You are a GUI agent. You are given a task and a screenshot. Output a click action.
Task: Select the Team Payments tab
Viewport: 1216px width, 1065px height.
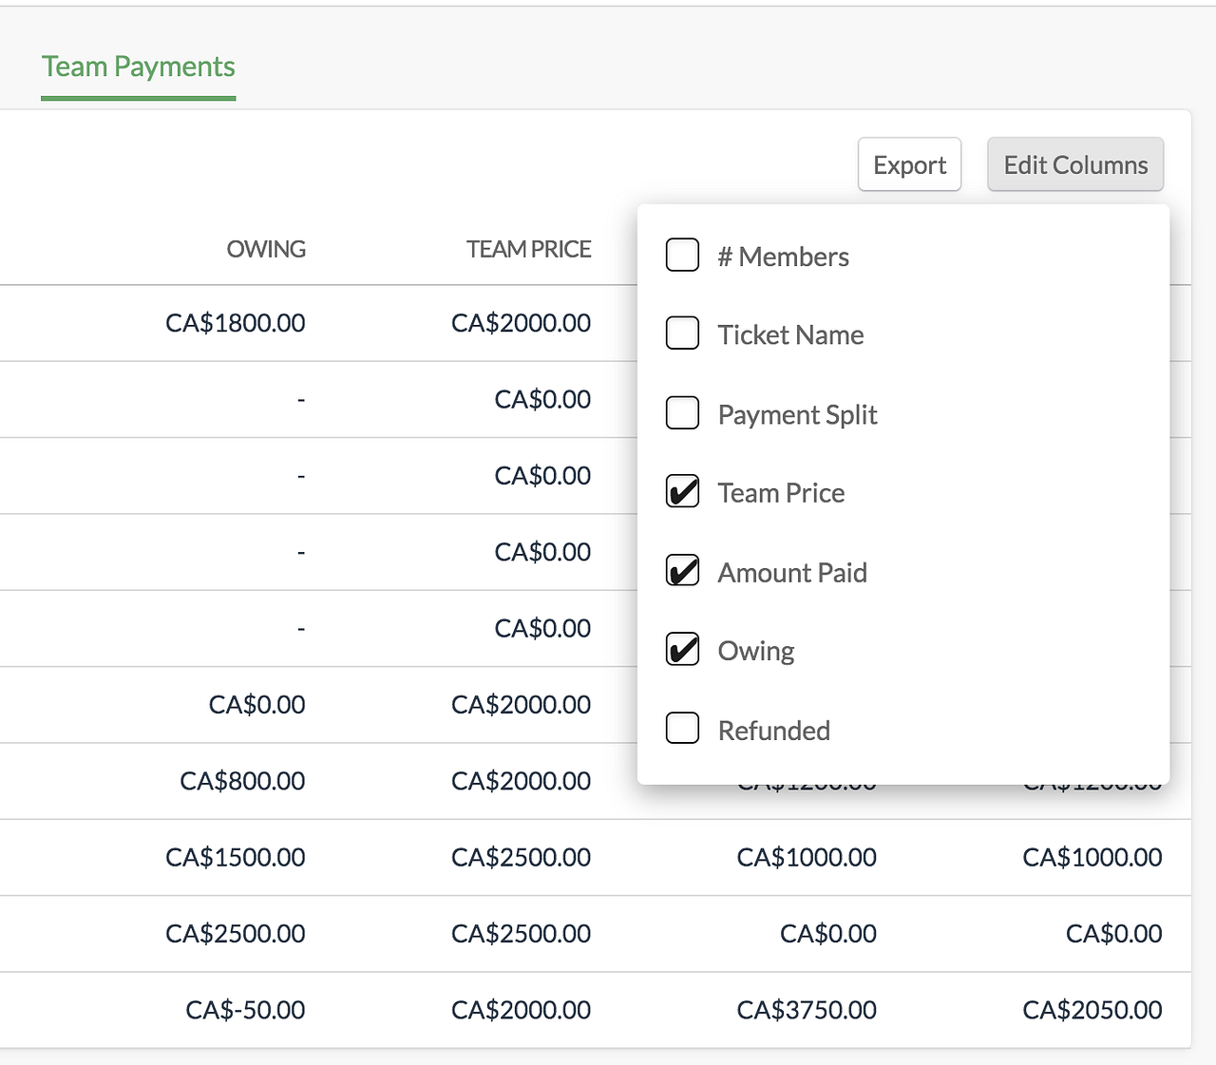click(x=139, y=67)
